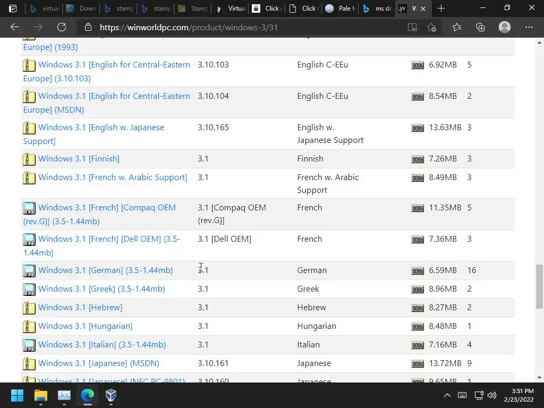Select size text '6.59MB'

point(443,270)
